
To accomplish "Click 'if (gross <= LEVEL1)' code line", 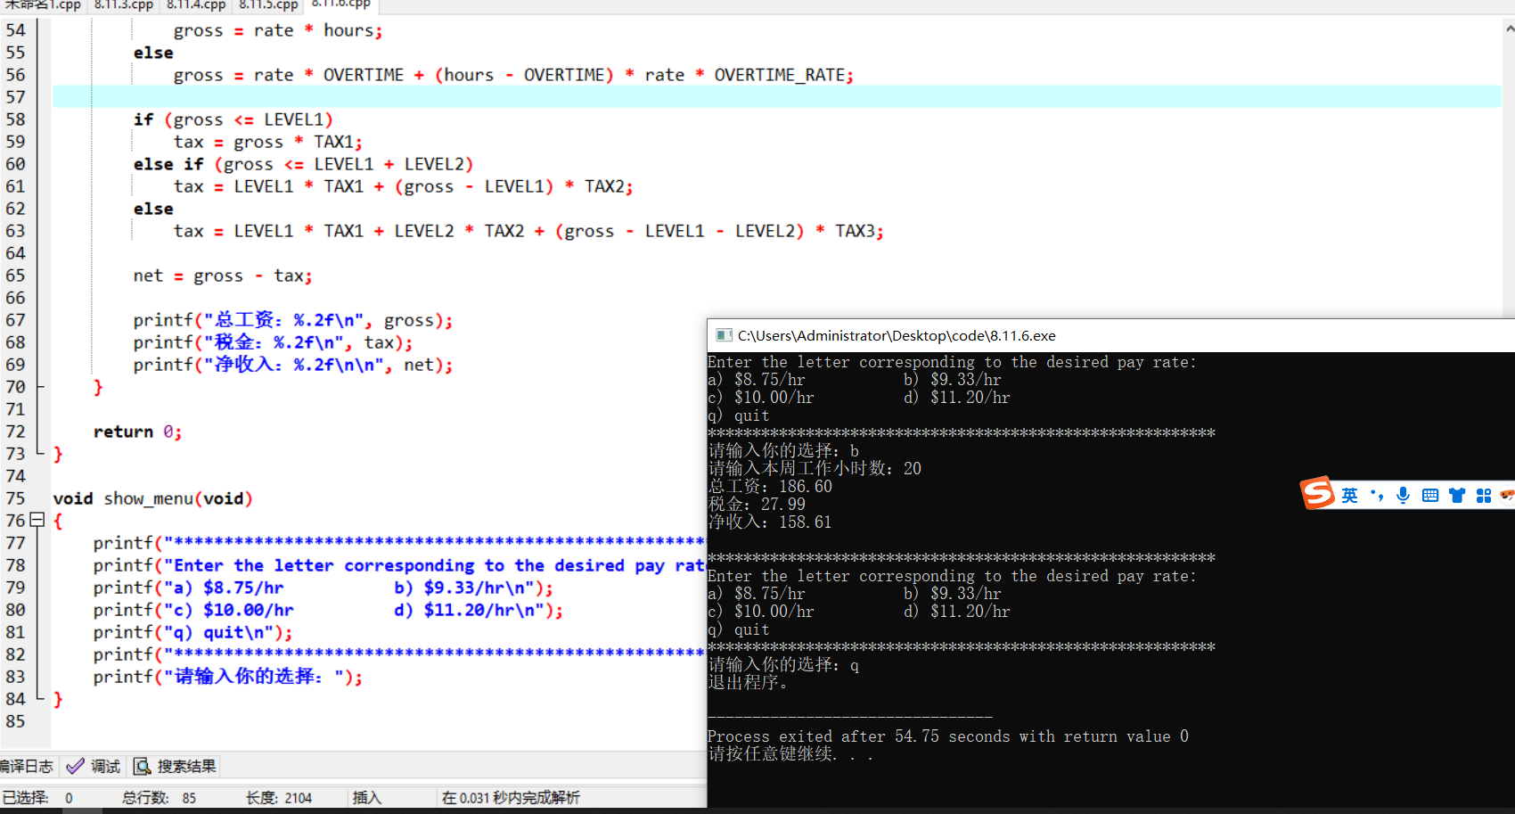I will click(x=233, y=119).
